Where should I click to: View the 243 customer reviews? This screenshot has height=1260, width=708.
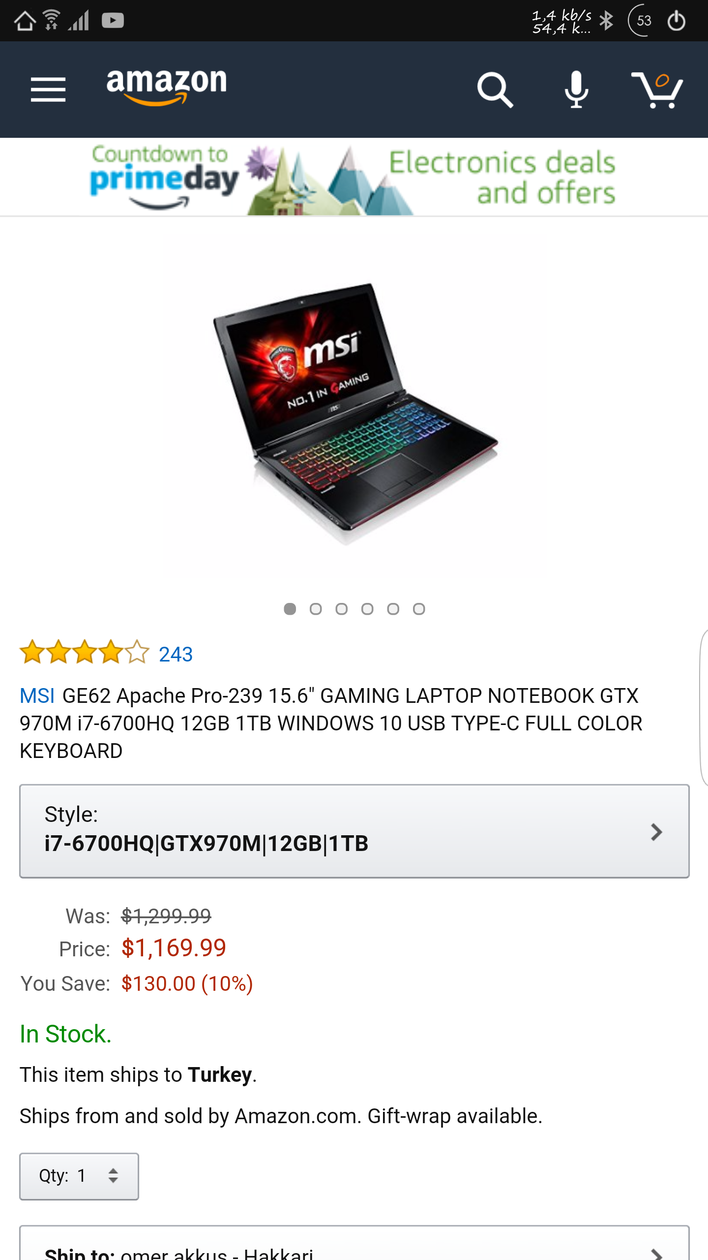tap(176, 654)
